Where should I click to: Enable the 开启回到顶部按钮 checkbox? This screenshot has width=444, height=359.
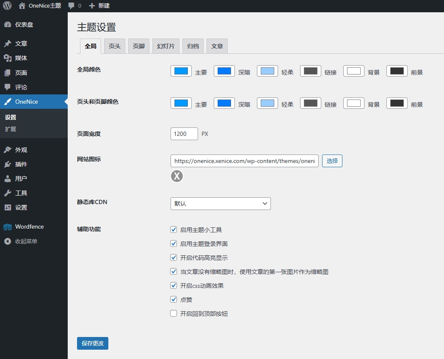[174, 313]
